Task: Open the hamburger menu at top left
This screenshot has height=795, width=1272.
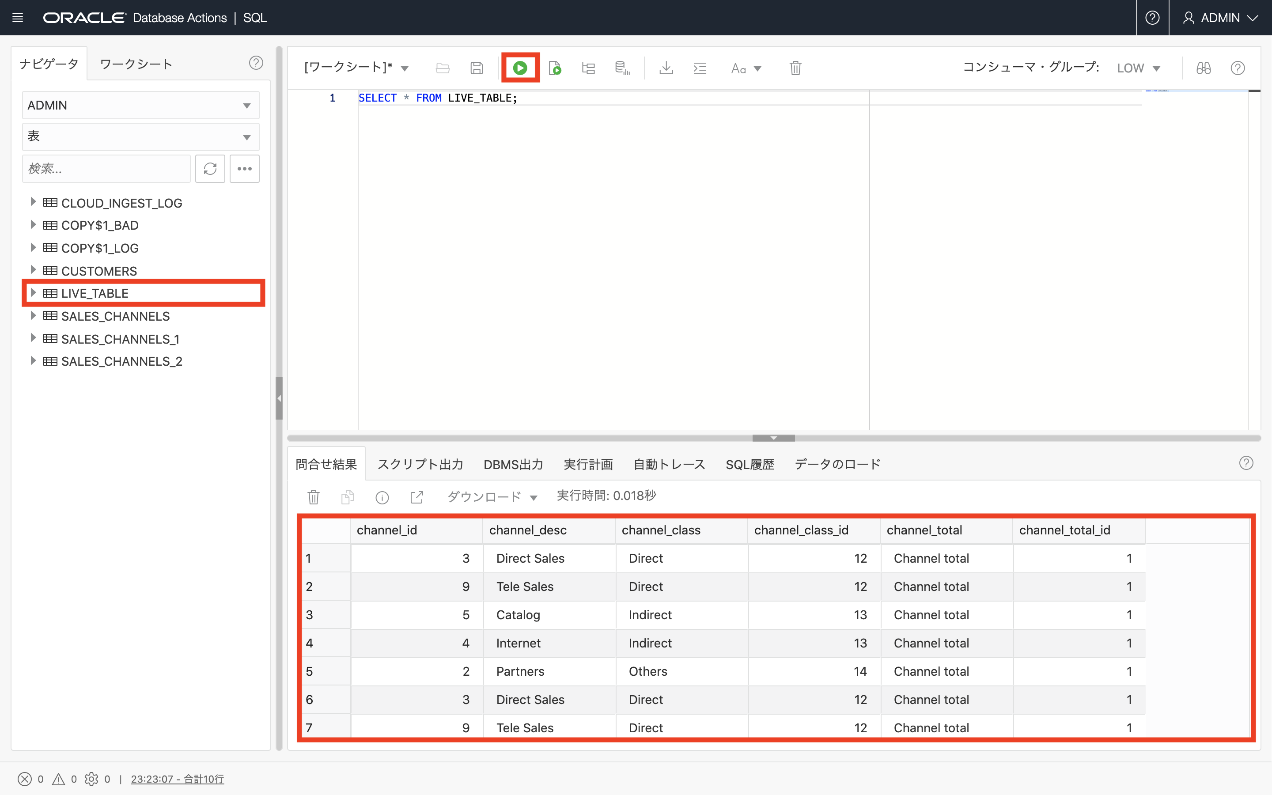Action: click(17, 18)
